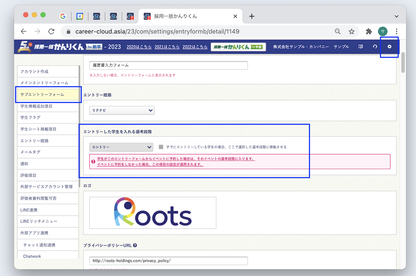Click the browser extensions puzzle icon
The height and width of the screenshot is (276, 416).
[369, 31]
